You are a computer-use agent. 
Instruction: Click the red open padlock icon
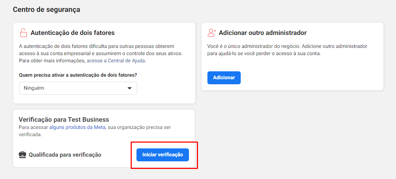[23, 33]
